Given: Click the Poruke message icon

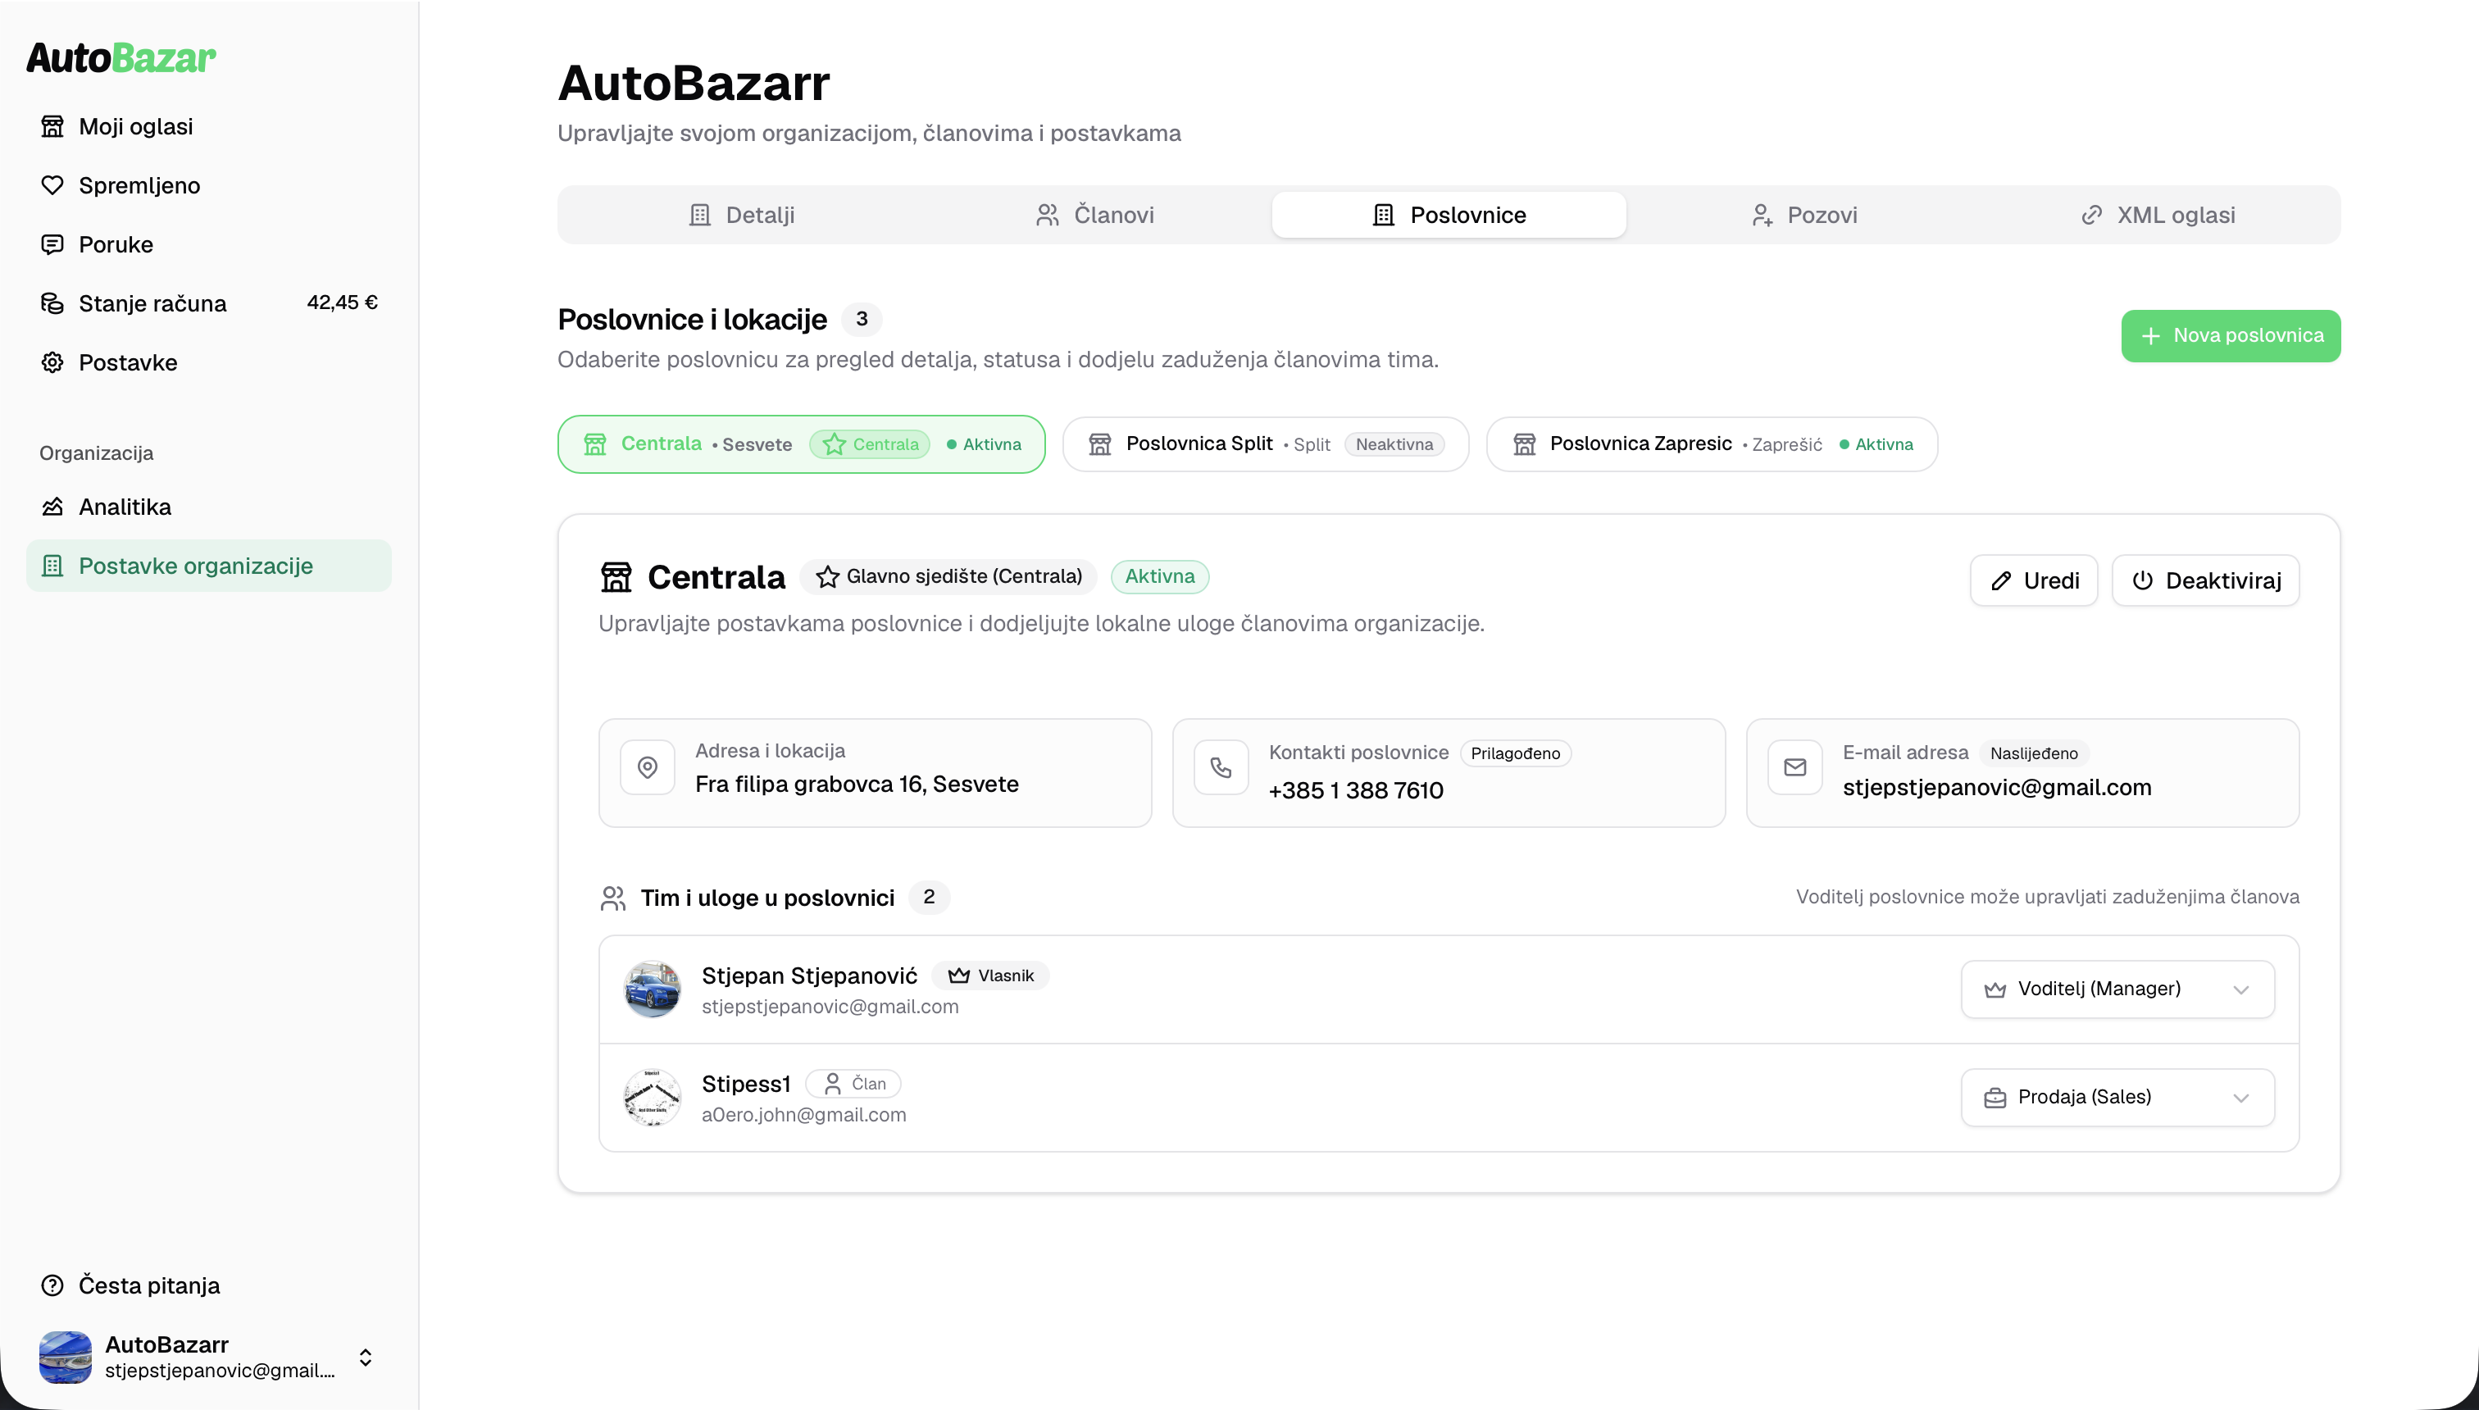Looking at the screenshot, I should [52, 245].
